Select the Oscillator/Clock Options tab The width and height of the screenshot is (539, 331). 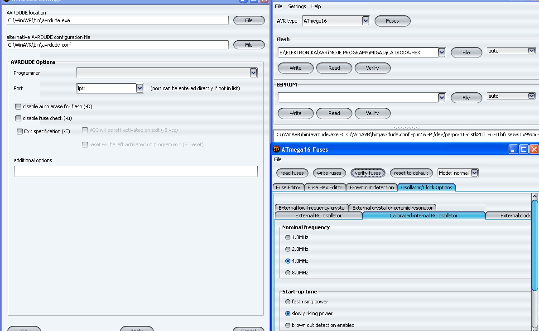[427, 187]
